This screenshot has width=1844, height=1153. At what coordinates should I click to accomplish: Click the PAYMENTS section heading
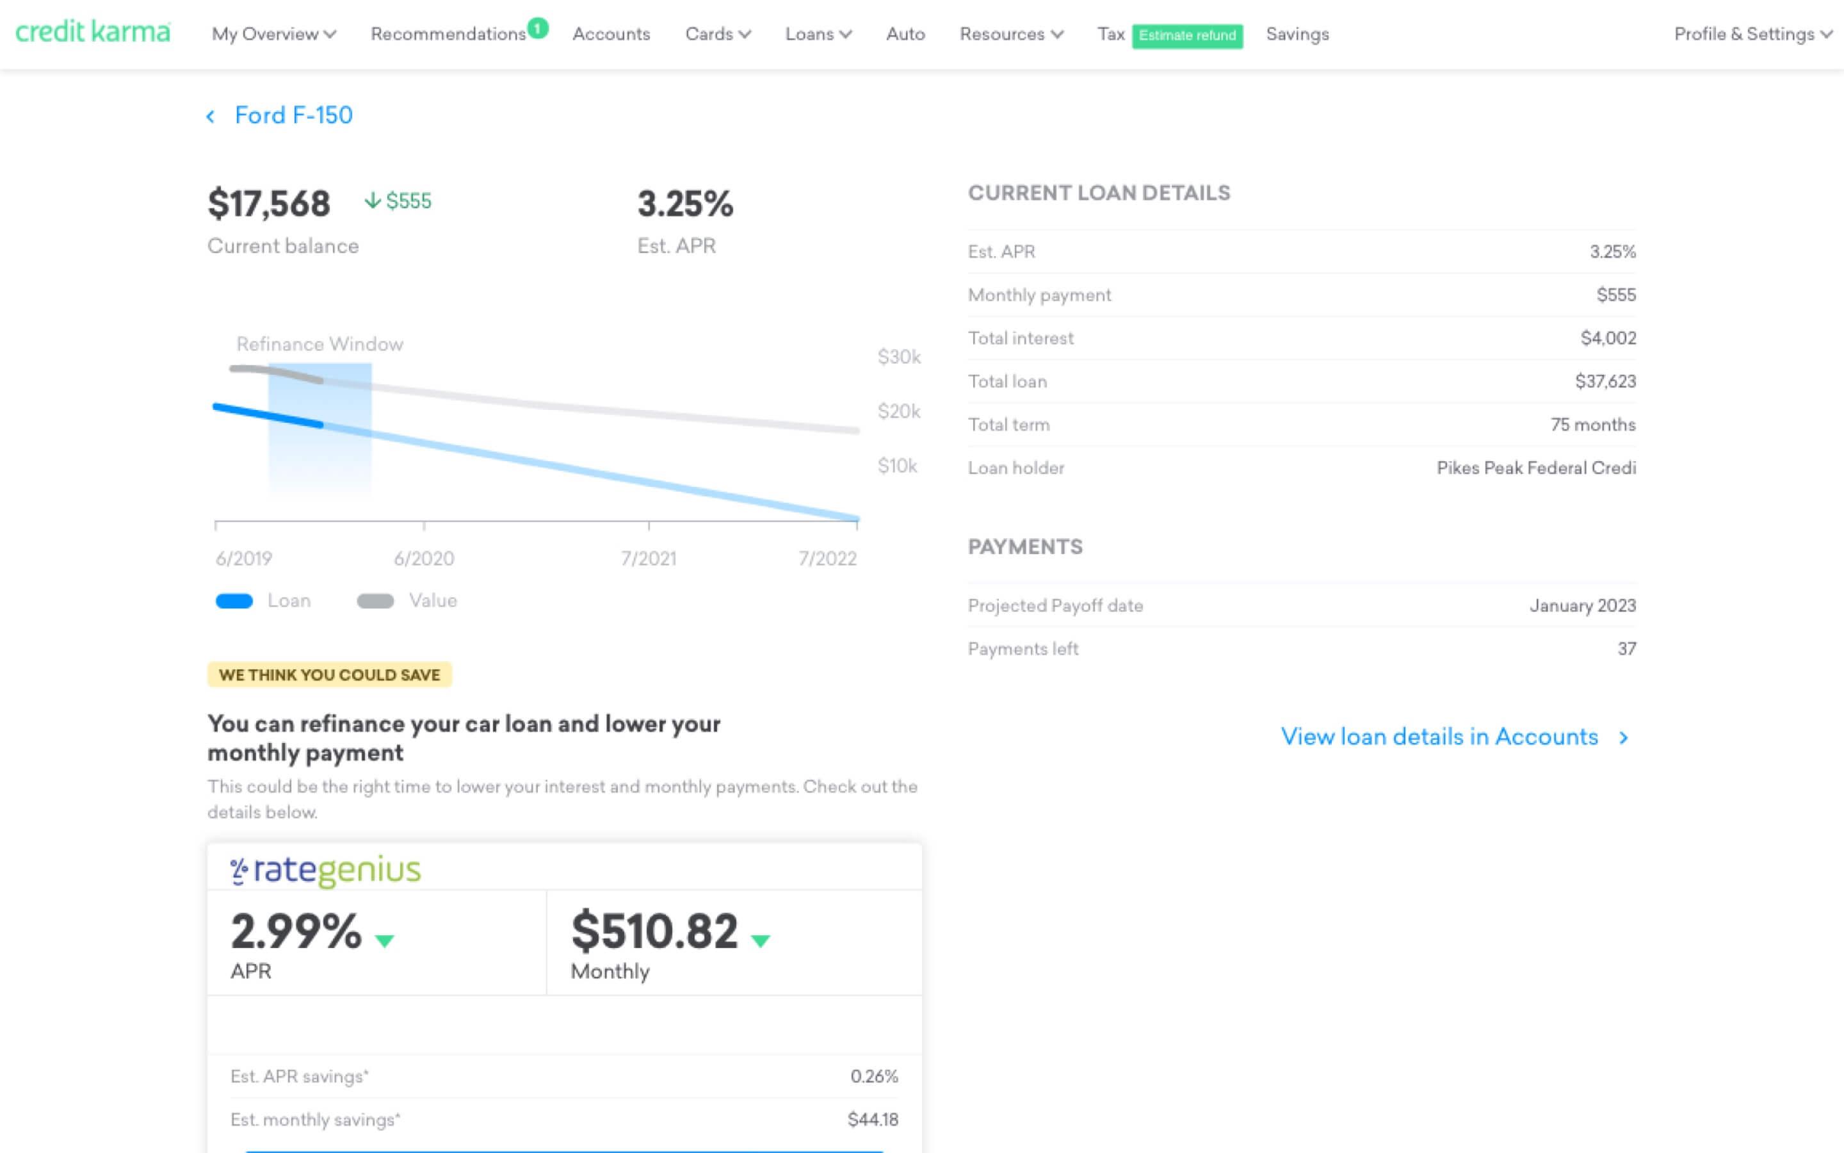point(1025,547)
